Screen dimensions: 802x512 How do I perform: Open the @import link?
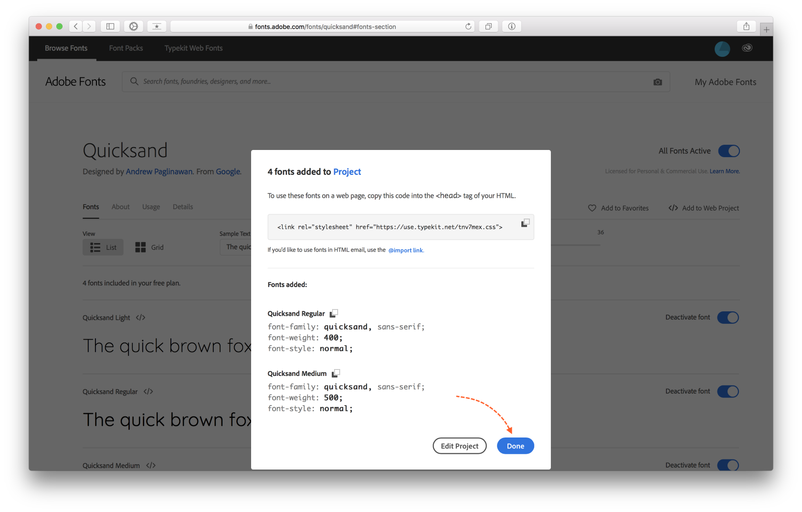406,250
